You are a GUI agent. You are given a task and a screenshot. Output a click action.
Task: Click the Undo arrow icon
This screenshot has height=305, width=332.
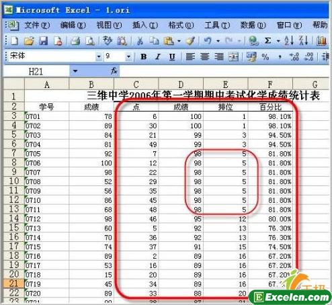tap(208, 41)
